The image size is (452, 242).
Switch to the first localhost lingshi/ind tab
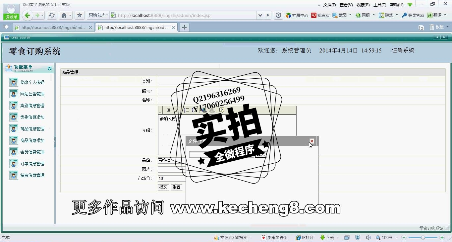54,28
